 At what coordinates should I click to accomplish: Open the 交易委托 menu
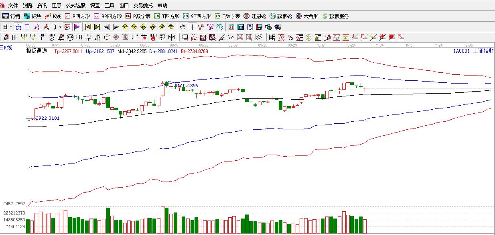tap(143, 6)
